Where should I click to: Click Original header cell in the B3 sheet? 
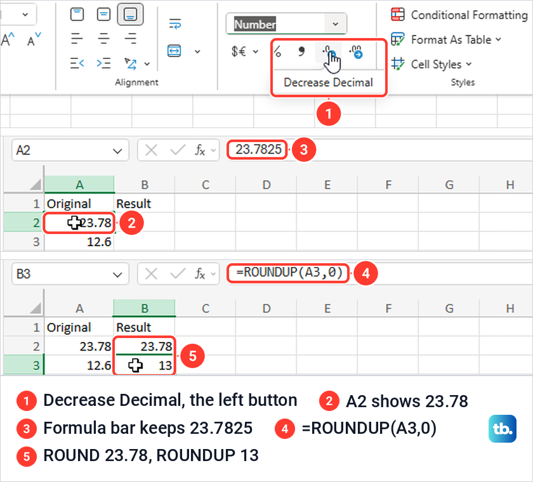pyautogui.click(x=79, y=327)
